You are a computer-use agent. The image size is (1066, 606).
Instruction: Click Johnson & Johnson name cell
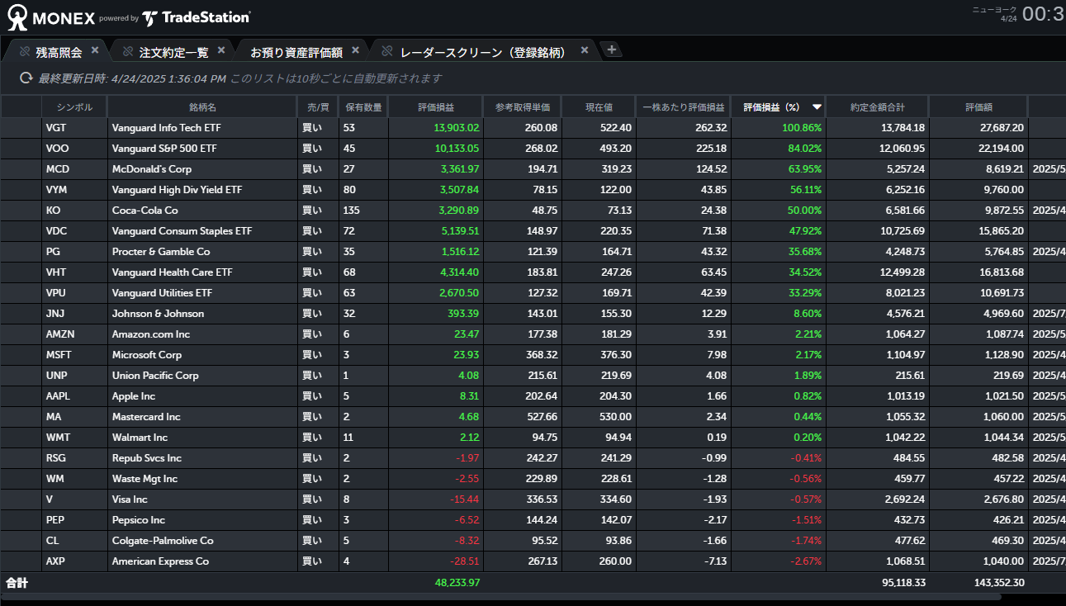[x=202, y=314]
